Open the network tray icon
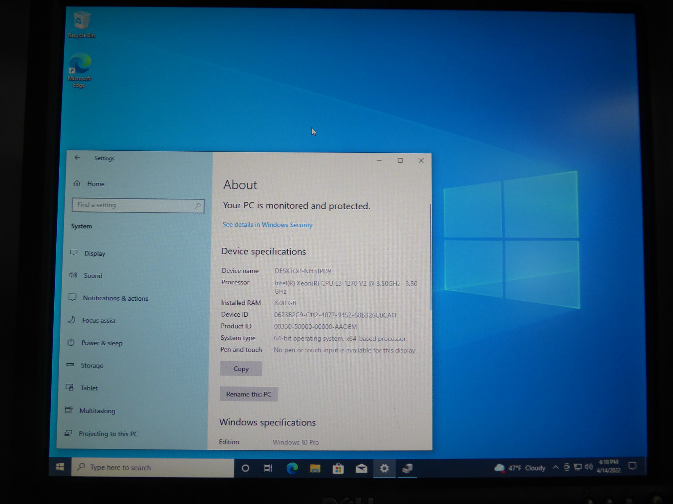673x504 pixels. (578, 467)
